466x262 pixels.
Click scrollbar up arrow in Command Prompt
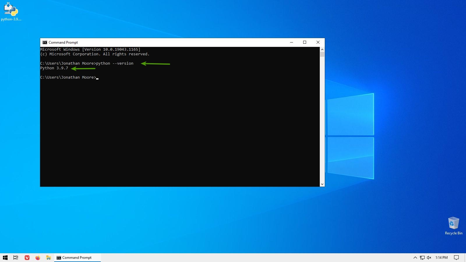(322, 49)
